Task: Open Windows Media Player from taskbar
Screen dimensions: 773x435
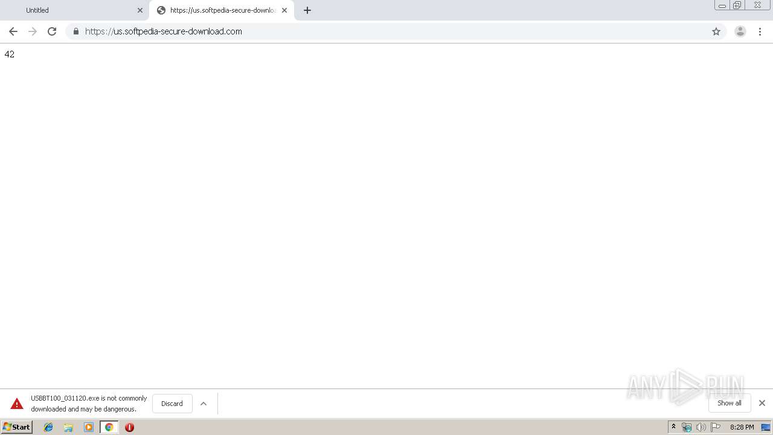Action: 89,427
